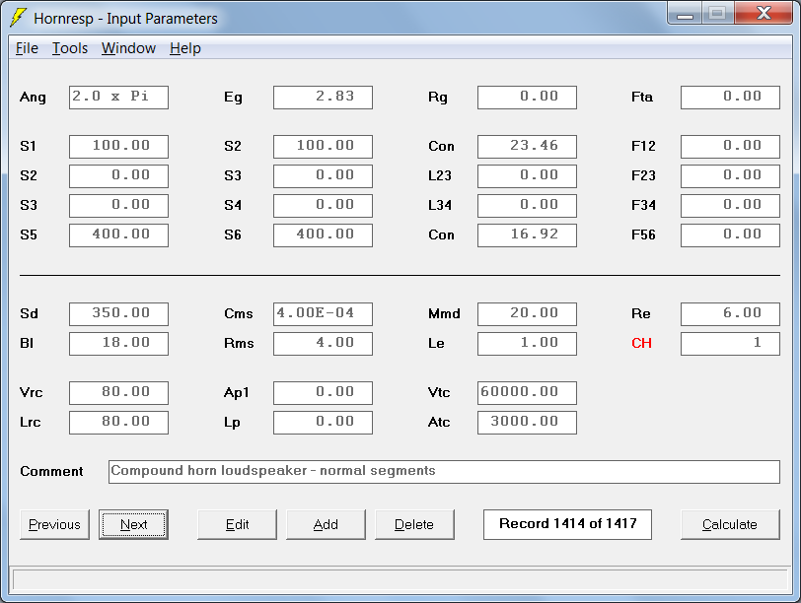This screenshot has width=801, height=603.
Task: Select the Atc field showing 3000.00
Action: (x=527, y=423)
